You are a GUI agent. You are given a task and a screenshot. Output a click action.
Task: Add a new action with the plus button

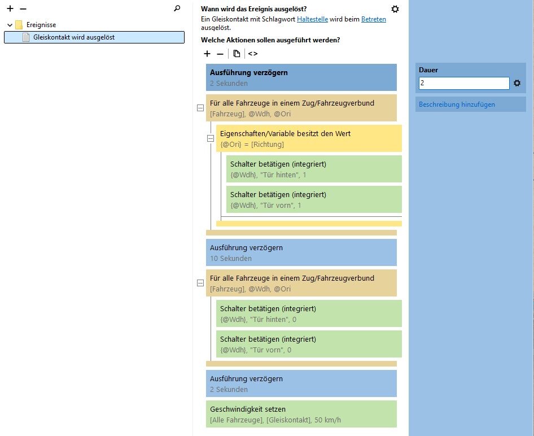207,54
